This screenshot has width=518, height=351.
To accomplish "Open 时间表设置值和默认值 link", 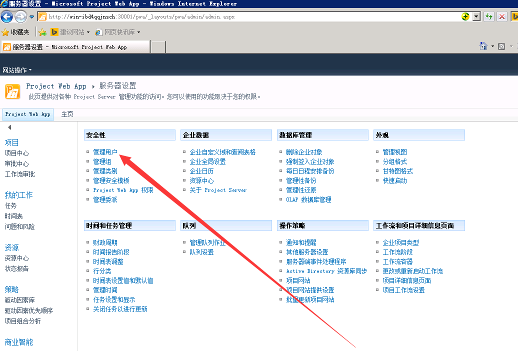I will point(123,280).
